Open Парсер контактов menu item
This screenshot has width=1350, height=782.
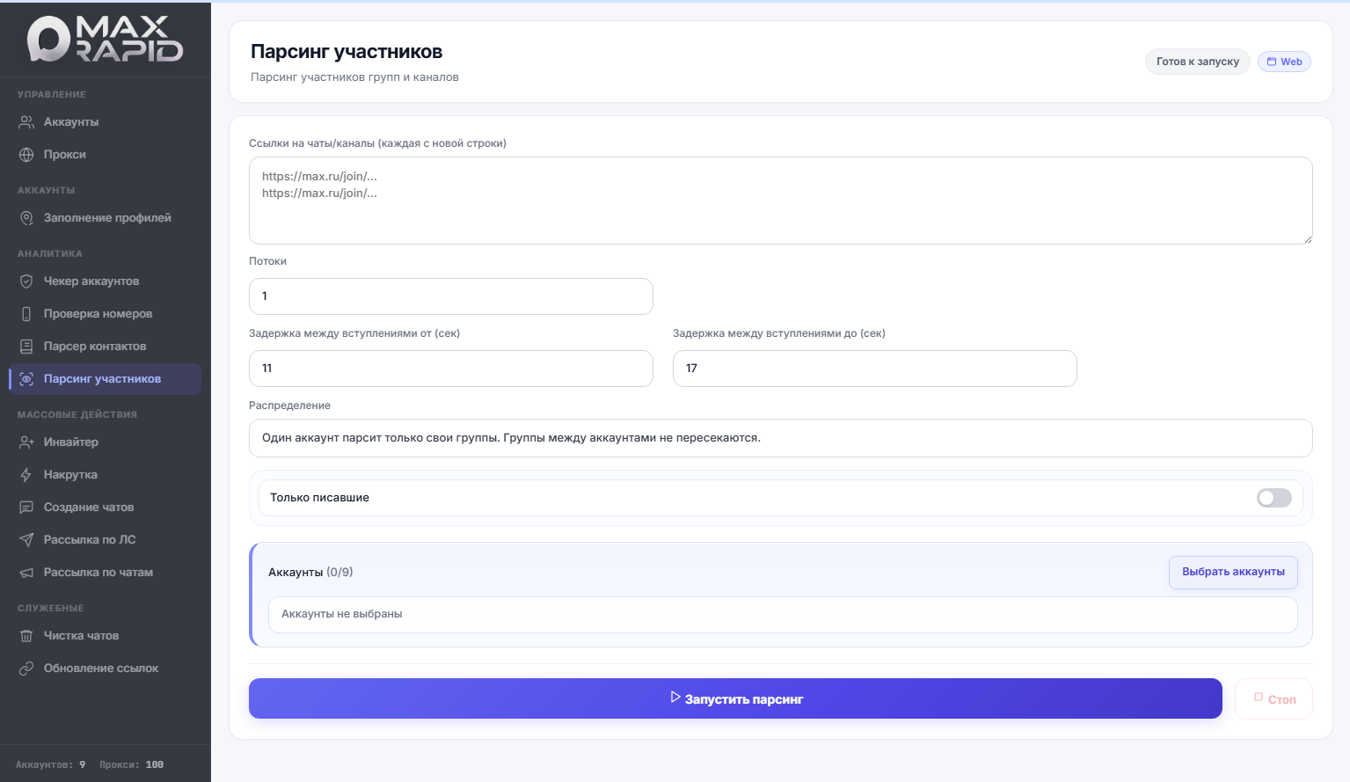[95, 347]
